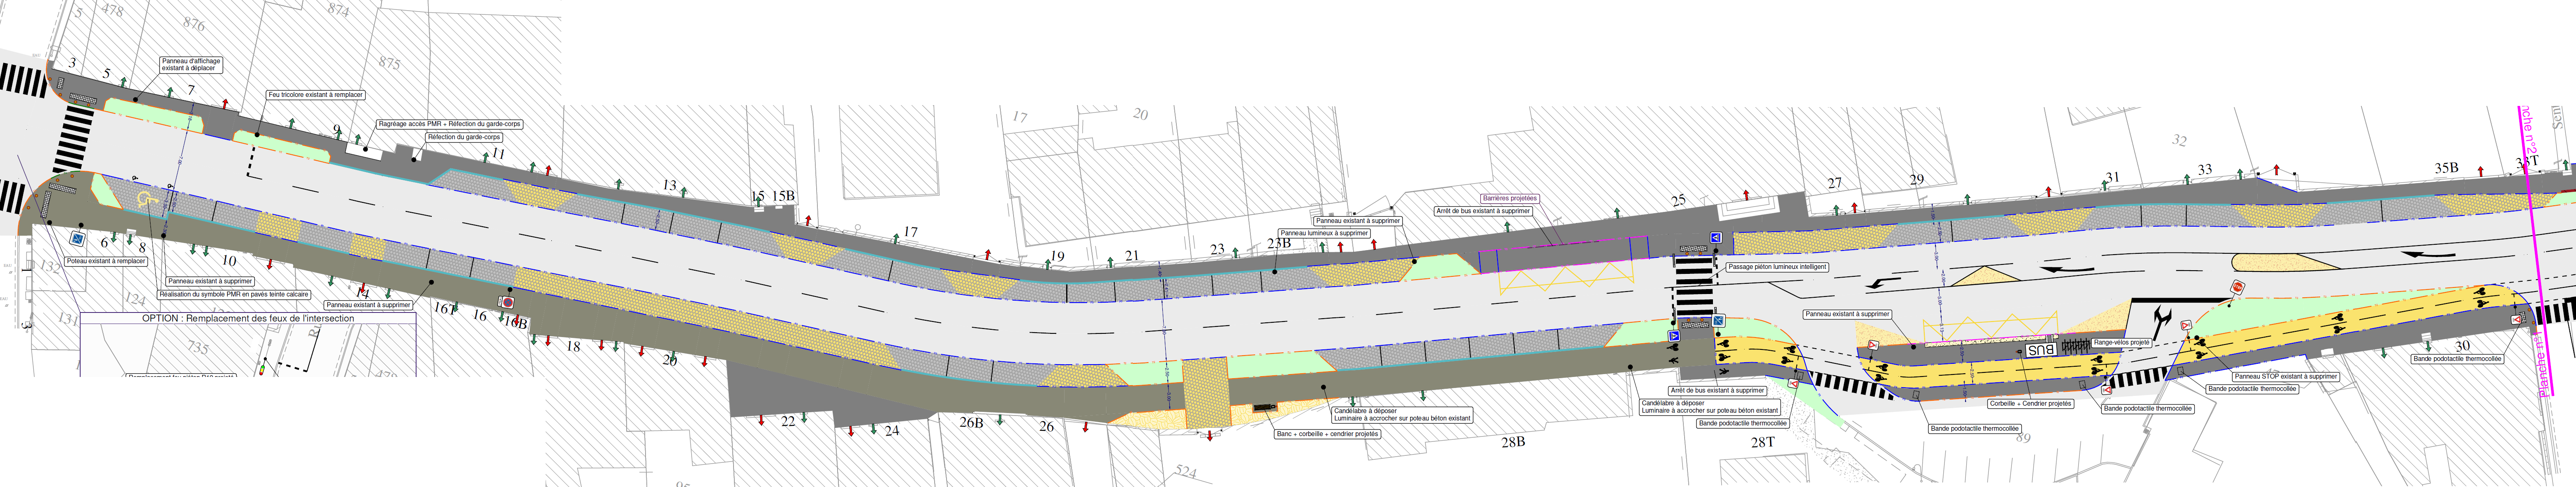Click the red STOP sign icon

point(2237,287)
